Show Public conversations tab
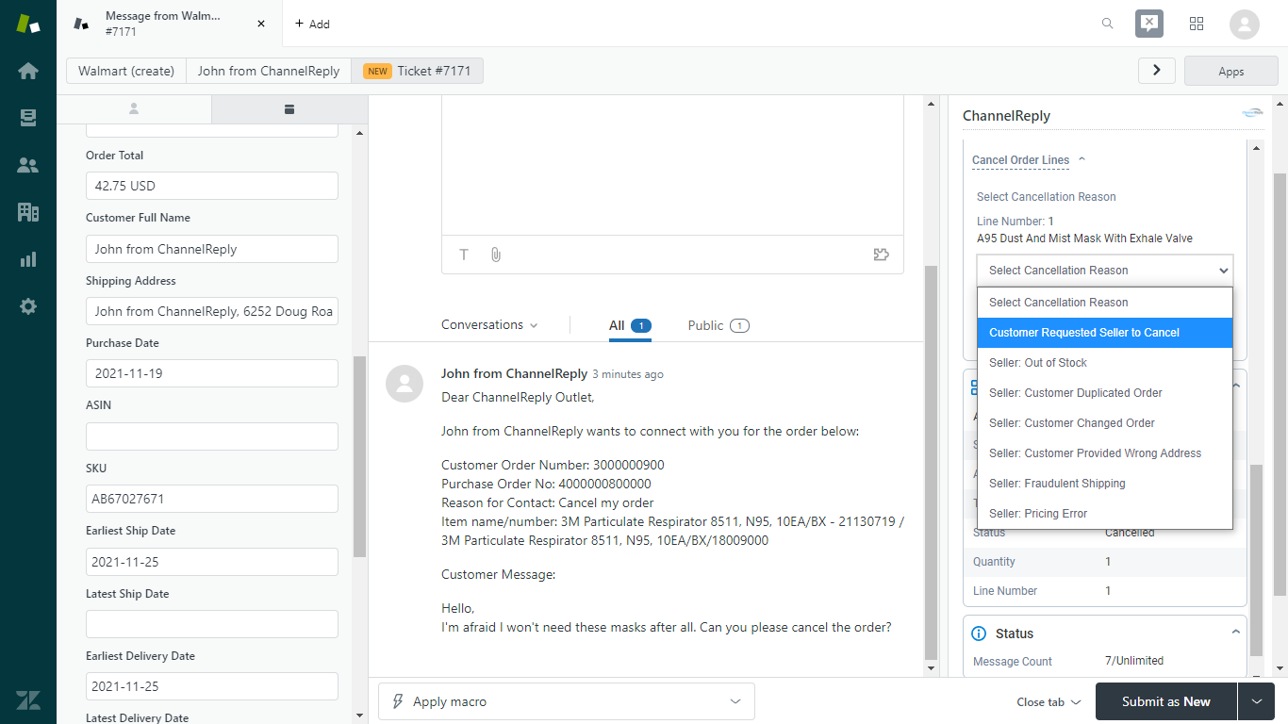The width and height of the screenshot is (1288, 724). coord(718,325)
